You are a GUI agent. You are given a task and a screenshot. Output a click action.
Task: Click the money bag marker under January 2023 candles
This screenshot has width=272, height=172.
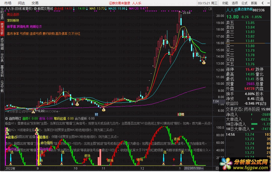click(x=204, y=63)
